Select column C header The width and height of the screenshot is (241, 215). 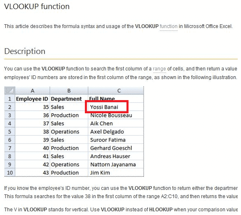coord(116,91)
